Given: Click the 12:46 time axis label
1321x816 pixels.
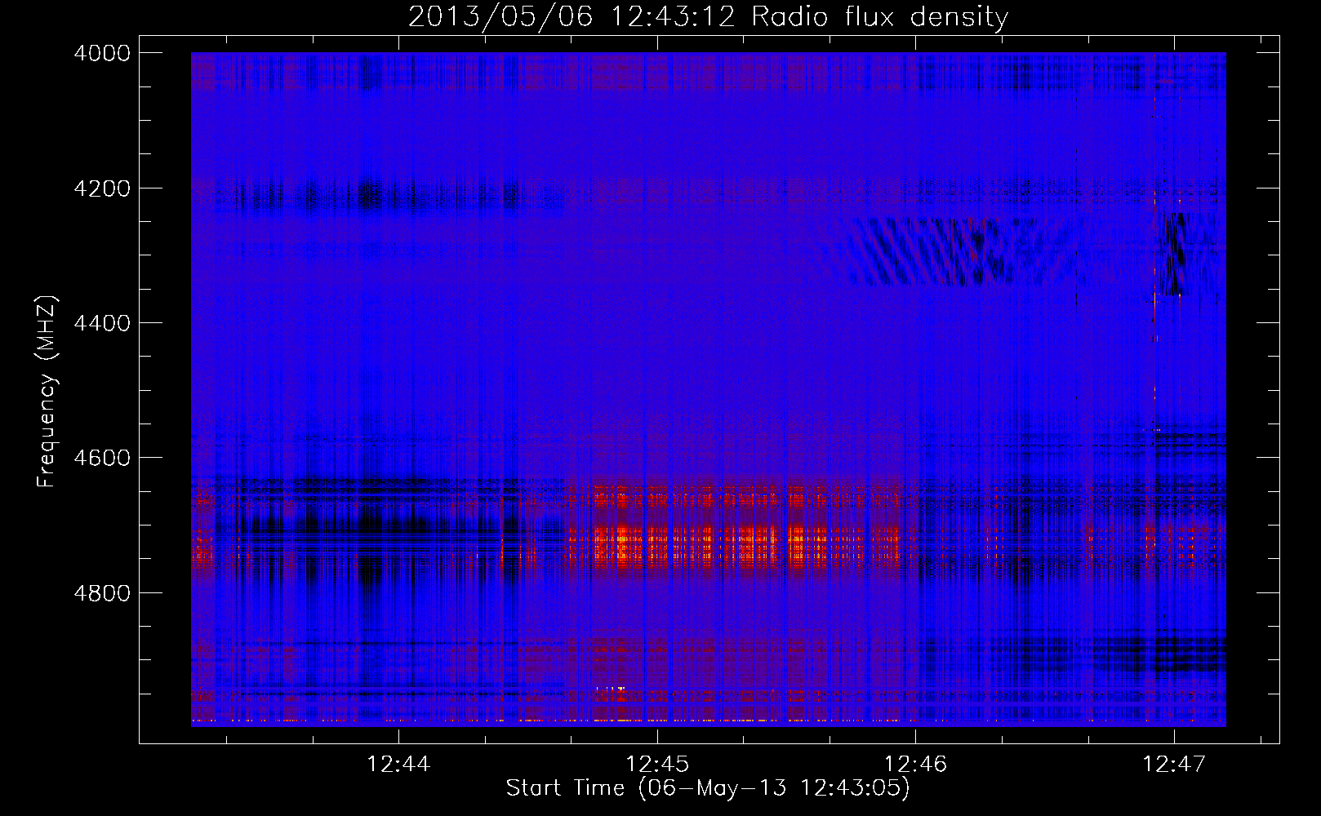Looking at the screenshot, I should tap(916, 765).
